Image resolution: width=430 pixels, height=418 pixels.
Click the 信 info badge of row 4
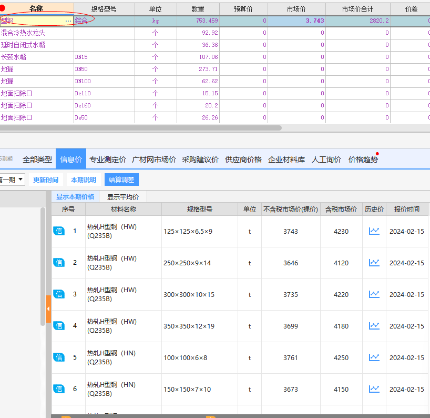coord(59,326)
